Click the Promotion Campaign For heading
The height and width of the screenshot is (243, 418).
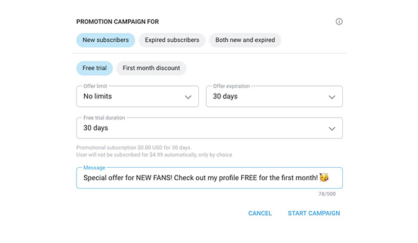coord(117,22)
